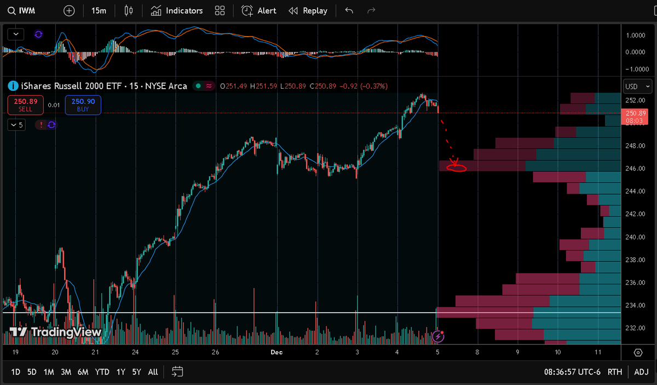The height and width of the screenshot is (385, 657).
Task: Click the pink approximate-data icon
Action: coord(209,86)
